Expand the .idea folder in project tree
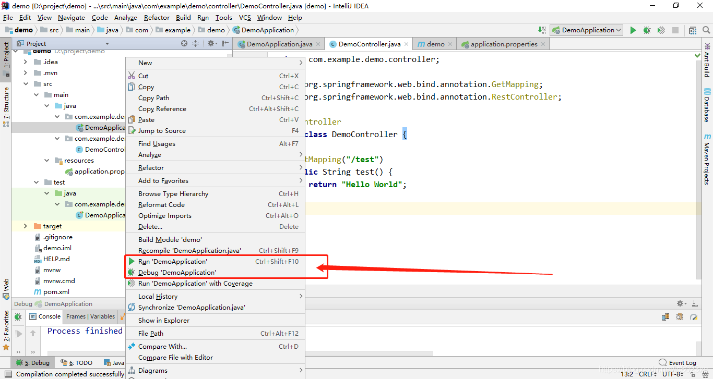713x379 pixels. (x=26, y=62)
